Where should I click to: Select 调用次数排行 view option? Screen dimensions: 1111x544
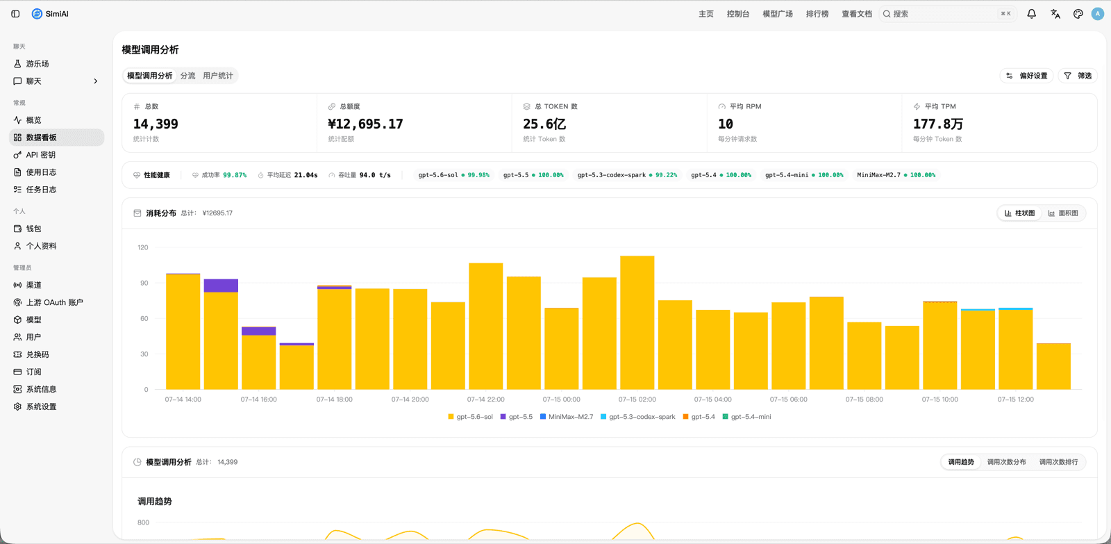[x=1058, y=462]
